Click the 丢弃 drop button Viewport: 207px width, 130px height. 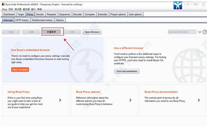coord(31,32)
